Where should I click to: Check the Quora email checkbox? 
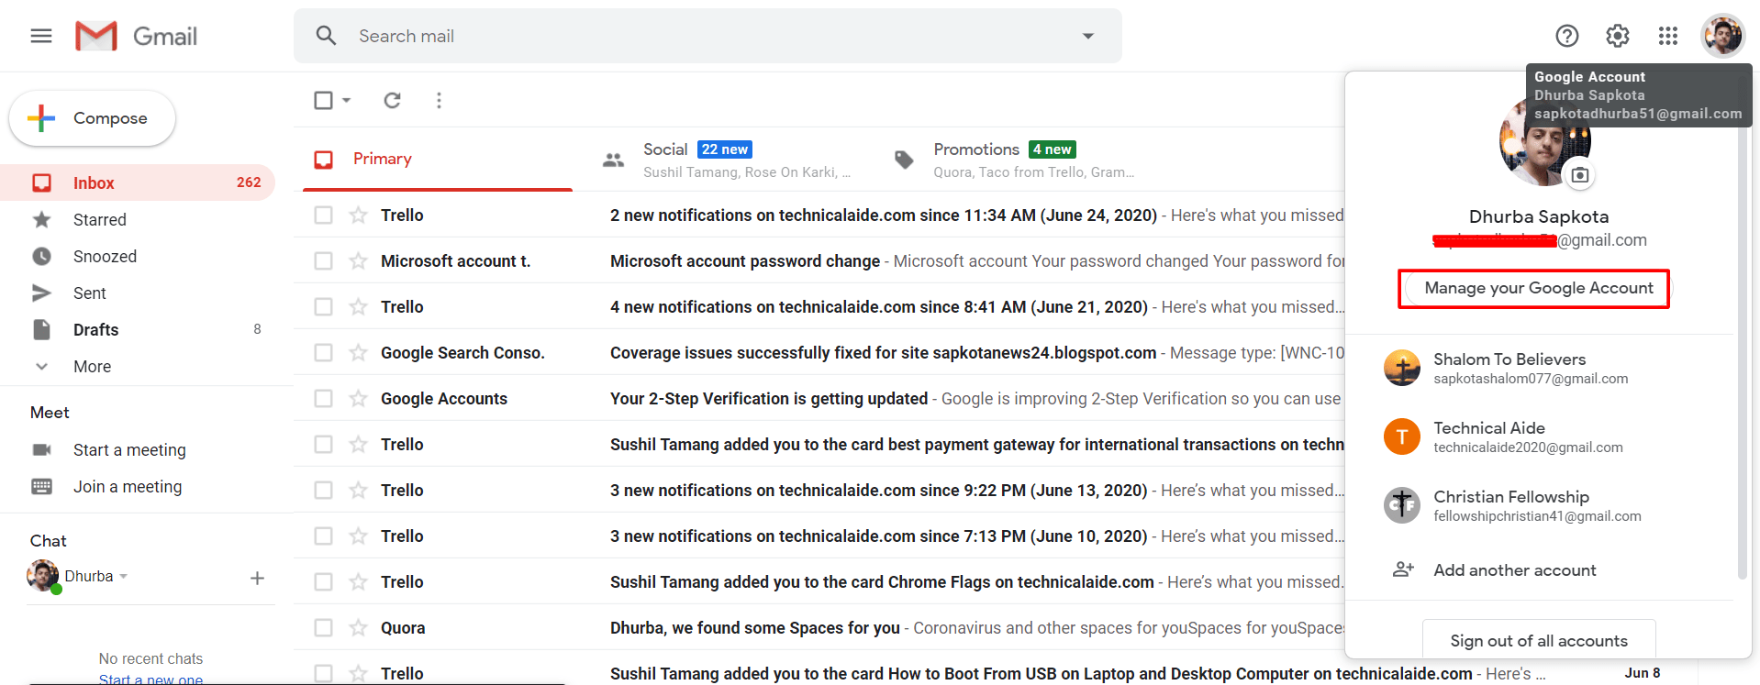[x=323, y=628]
